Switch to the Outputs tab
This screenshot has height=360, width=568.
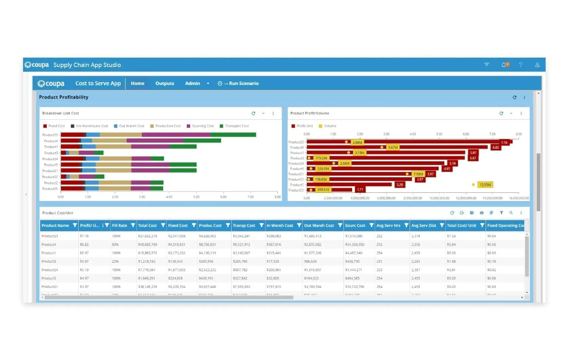(x=165, y=83)
